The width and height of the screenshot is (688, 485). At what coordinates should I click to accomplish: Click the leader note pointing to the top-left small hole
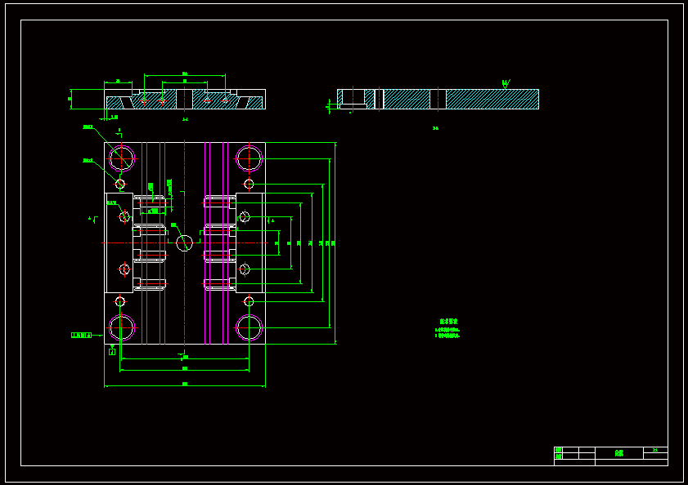click(88, 160)
